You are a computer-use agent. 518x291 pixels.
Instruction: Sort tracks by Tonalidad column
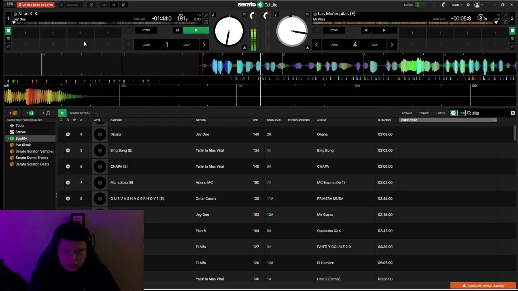[274, 120]
